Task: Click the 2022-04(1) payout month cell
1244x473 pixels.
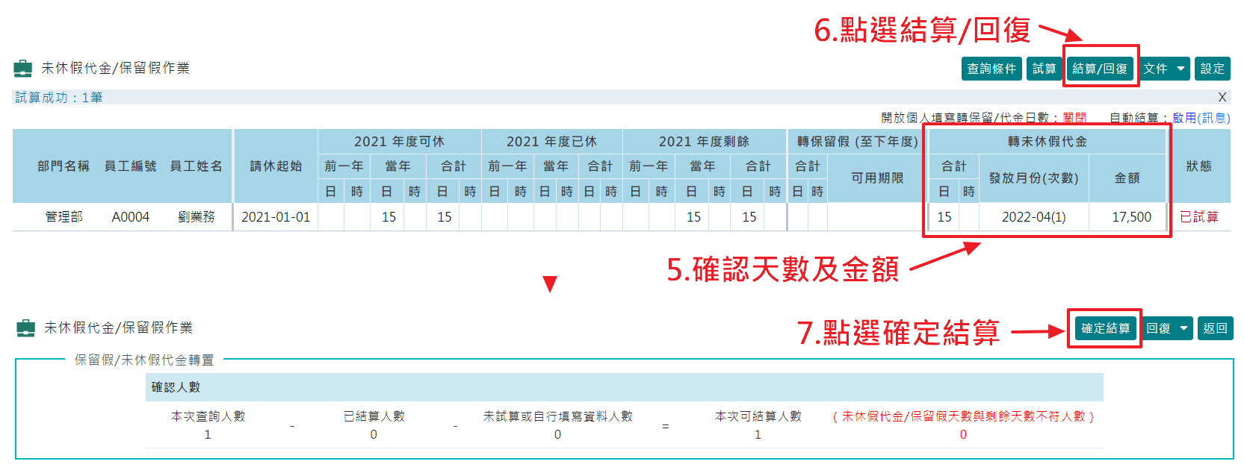Action: [1034, 217]
